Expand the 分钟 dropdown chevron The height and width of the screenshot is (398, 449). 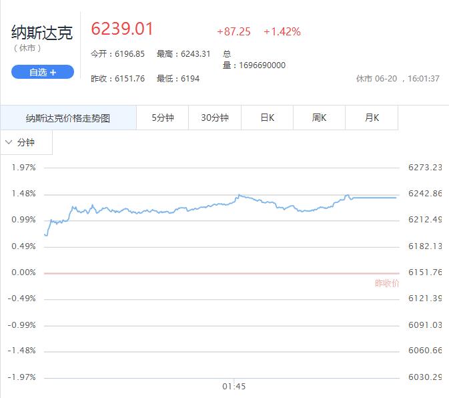(x=9, y=142)
